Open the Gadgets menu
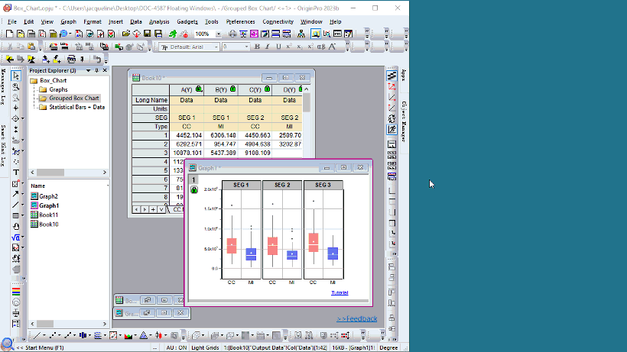Screen dimensions: 627x352 (187, 21)
